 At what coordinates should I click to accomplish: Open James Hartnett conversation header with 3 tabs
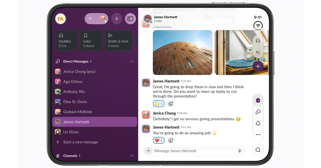(189, 19)
